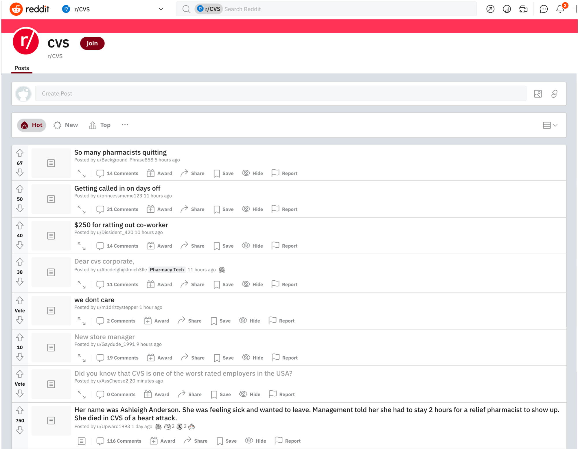The width and height of the screenshot is (578, 449).
Task: Expand 'Getting called in on days off' preview
Action: click(x=82, y=209)
